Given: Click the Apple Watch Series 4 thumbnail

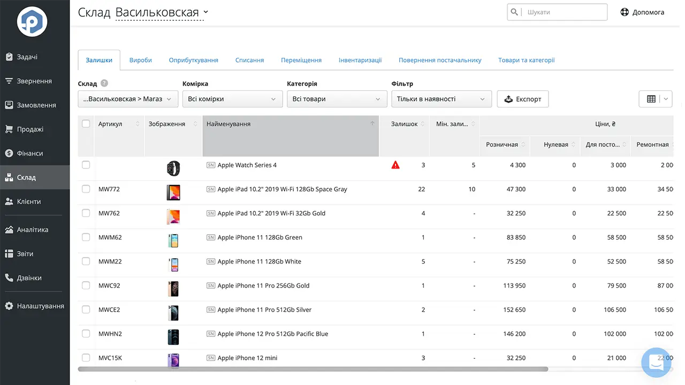Looking at the screenshot, I should point(173,168).
